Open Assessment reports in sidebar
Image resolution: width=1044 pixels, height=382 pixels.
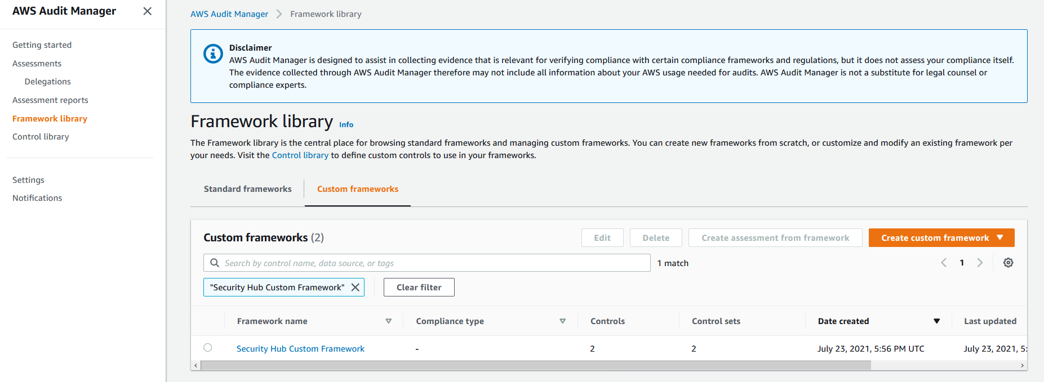click(51, 100)
